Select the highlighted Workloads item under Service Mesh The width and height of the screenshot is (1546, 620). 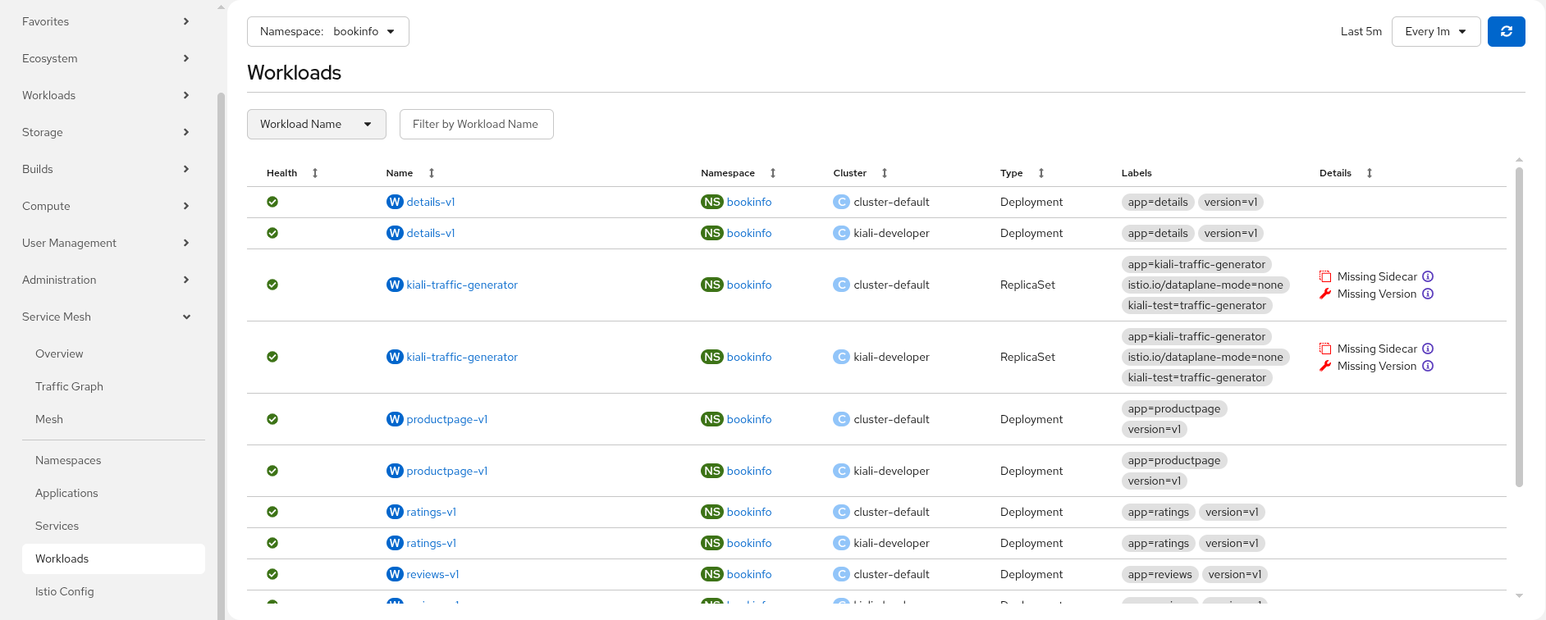coord(113,558)
